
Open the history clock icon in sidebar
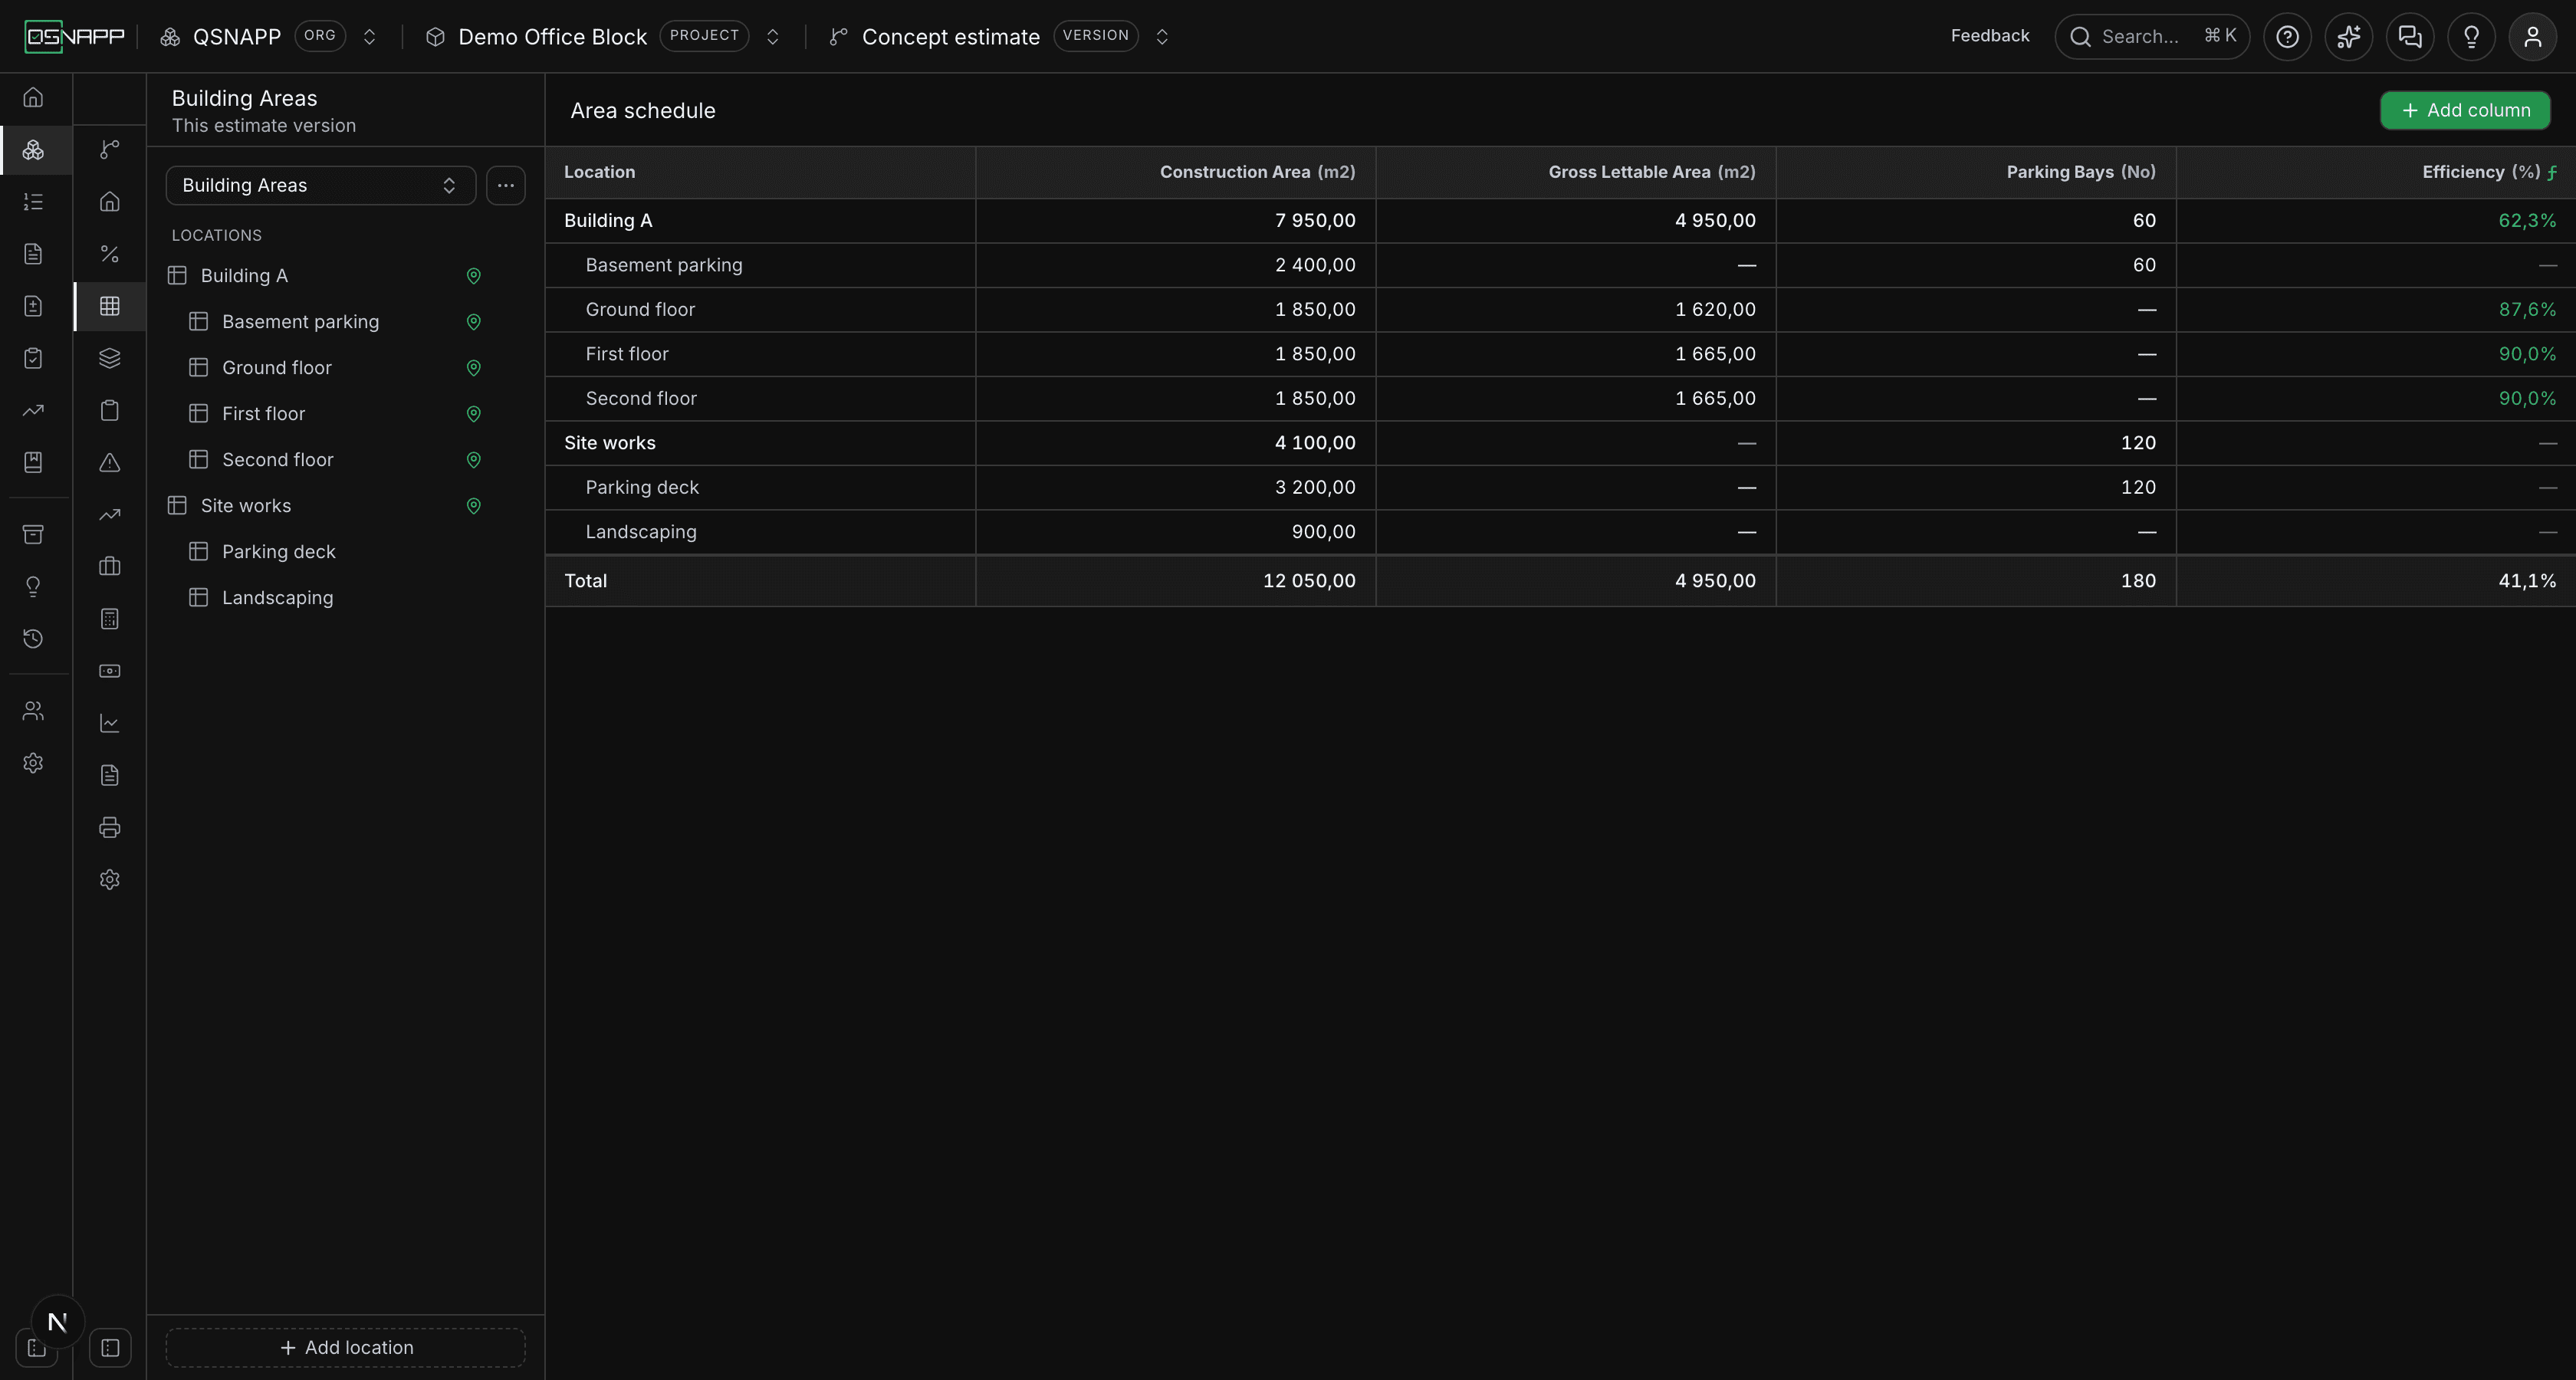(x=33, y=638)
